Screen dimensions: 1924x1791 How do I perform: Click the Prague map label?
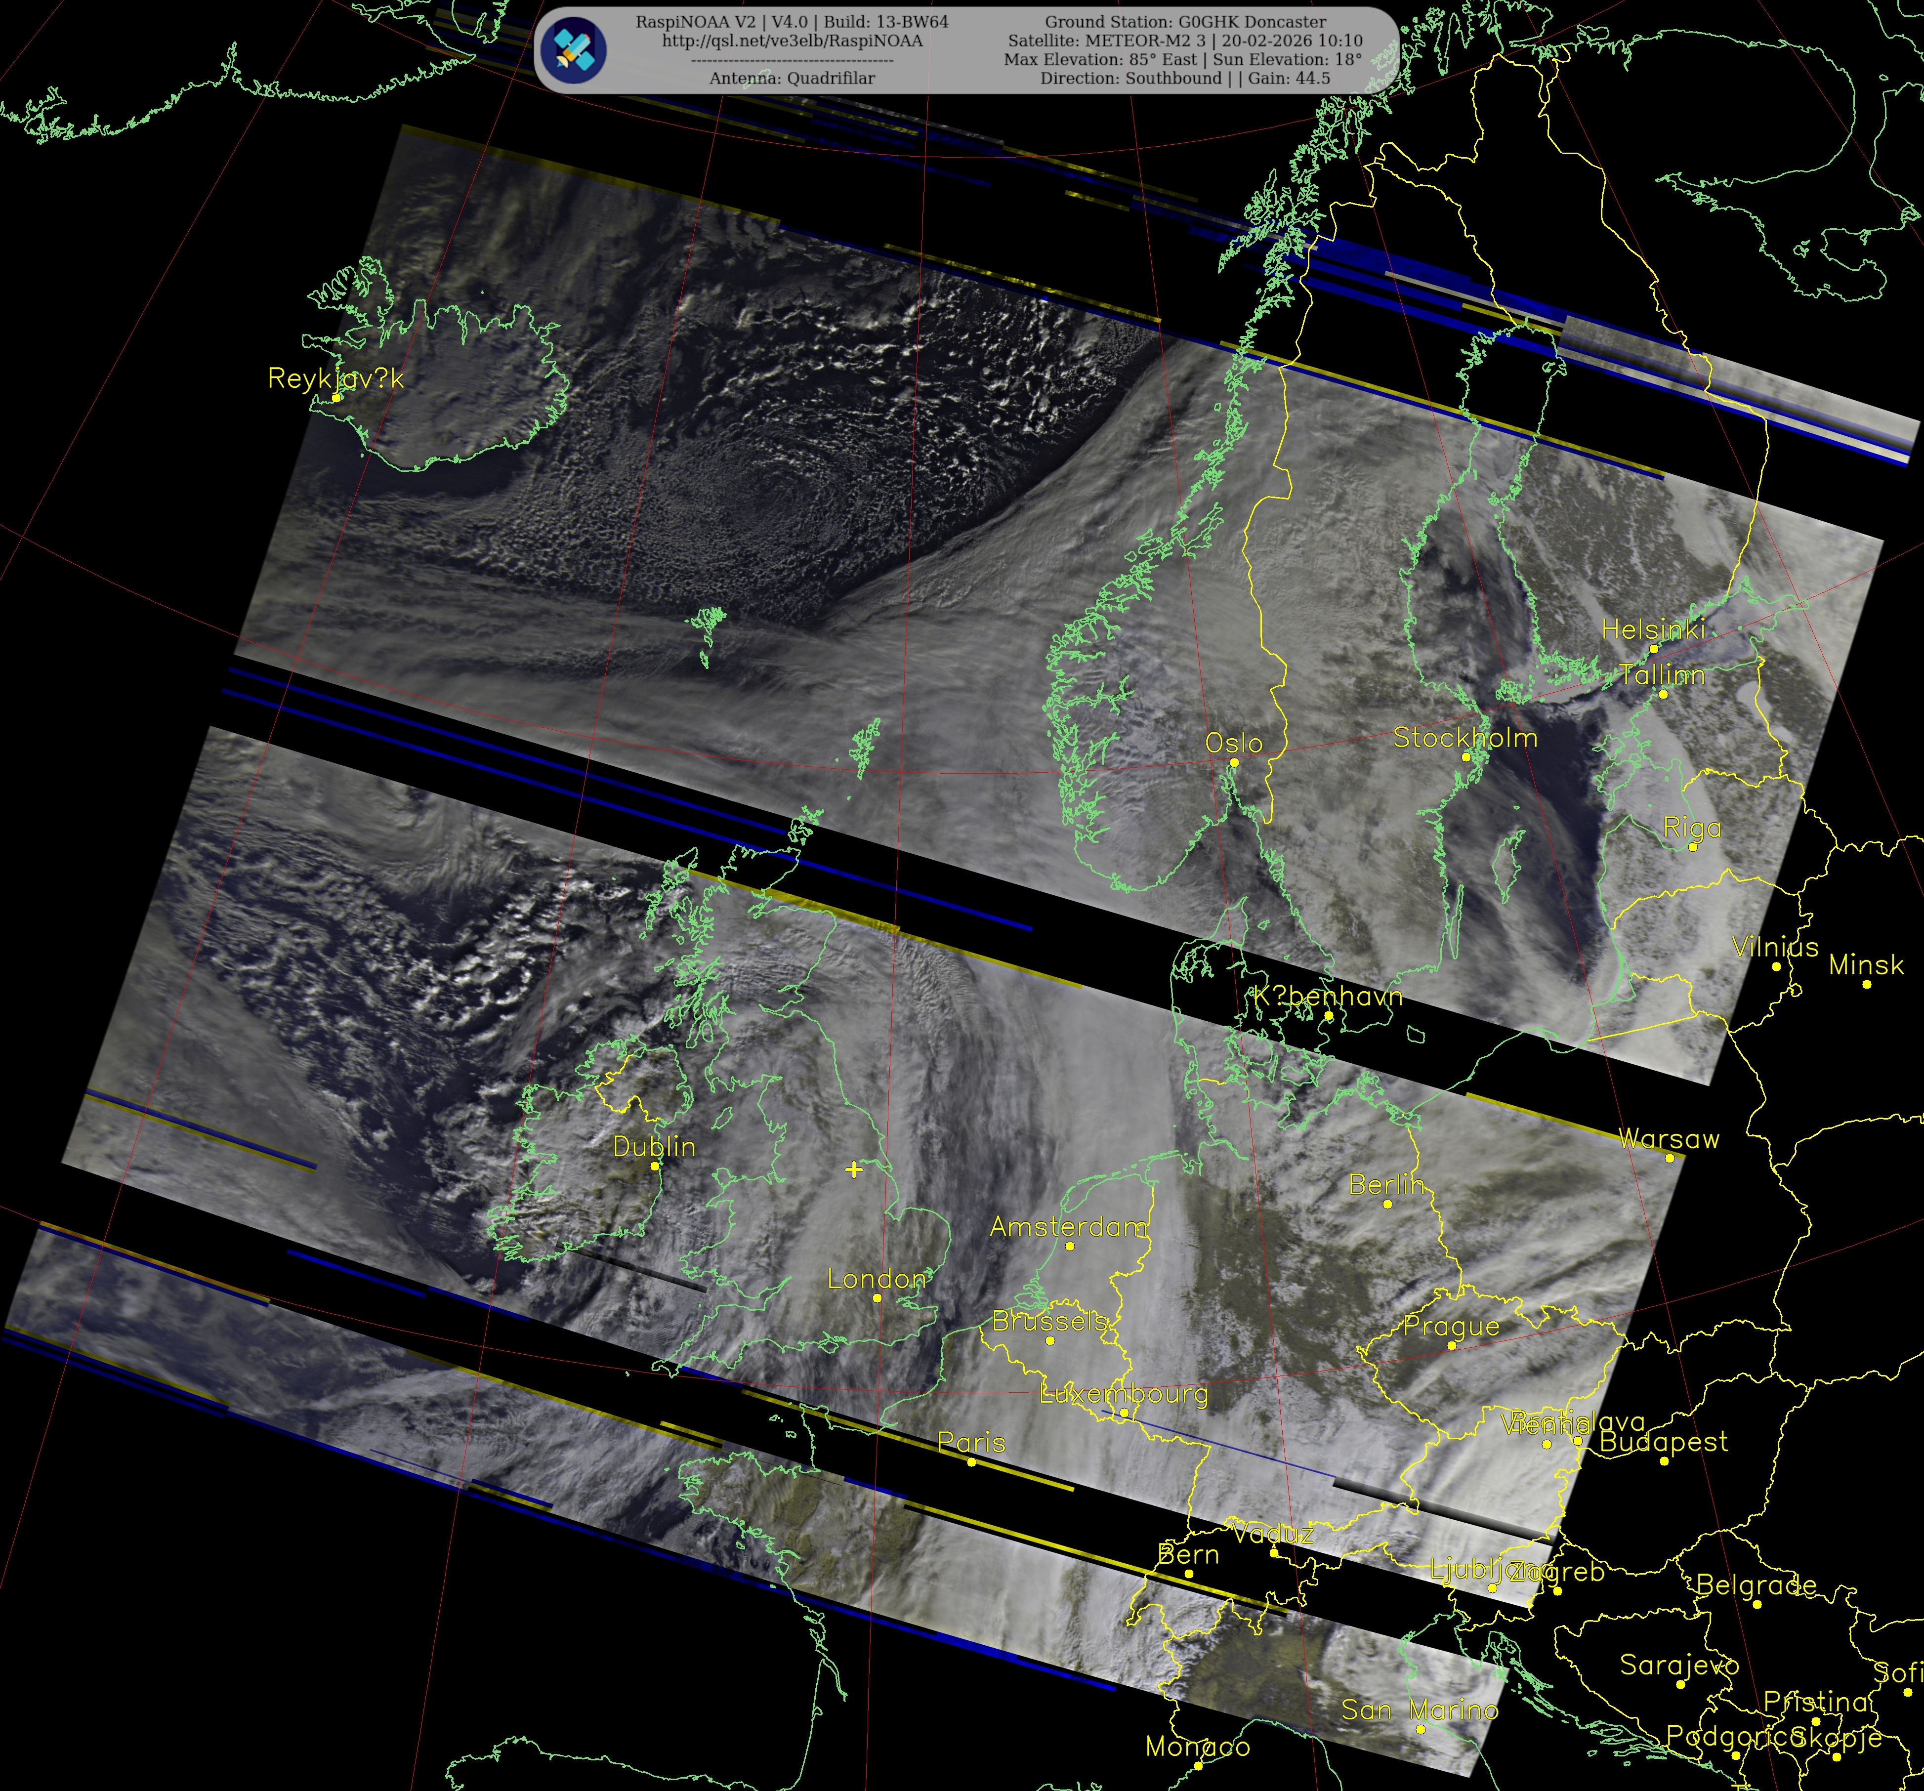coord(1451,1327)
